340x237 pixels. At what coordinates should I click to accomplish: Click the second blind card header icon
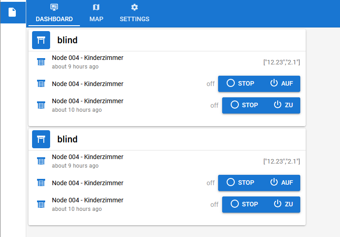[x=41, y=139]
